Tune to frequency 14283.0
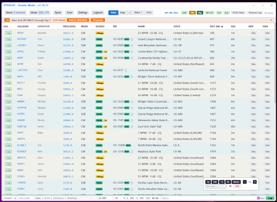The image size is (277, 202). 68,39
